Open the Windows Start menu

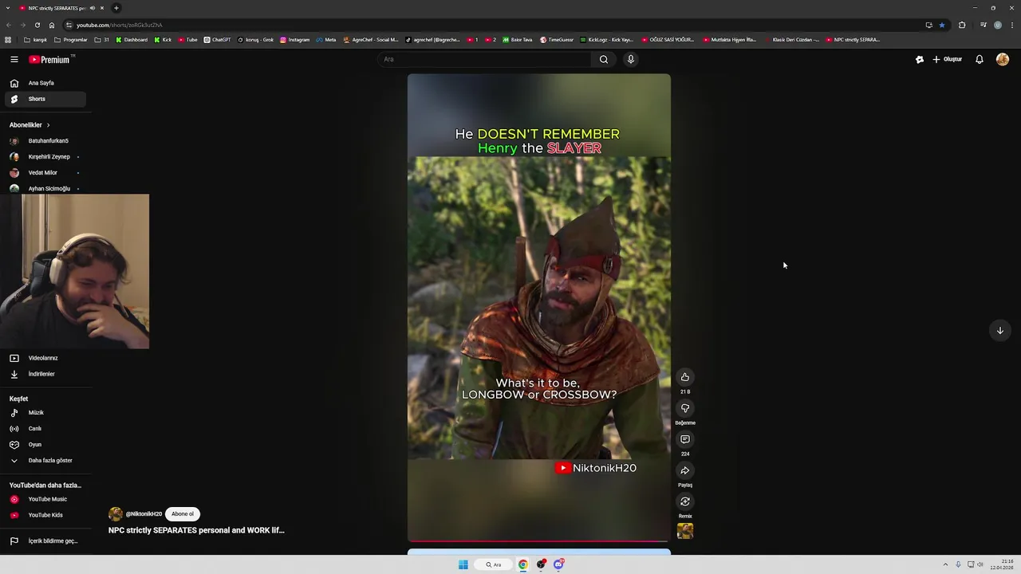463,564
